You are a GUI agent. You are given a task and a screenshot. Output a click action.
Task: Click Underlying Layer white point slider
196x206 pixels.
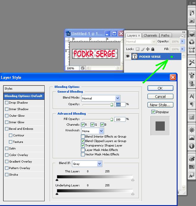click(x=133, y=194)
